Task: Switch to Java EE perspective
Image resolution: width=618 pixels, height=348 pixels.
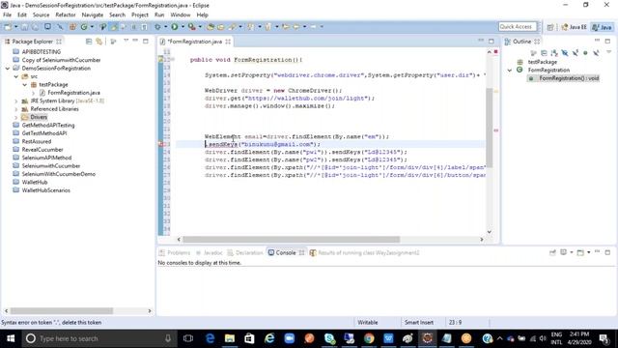Action: tap(575, 27)
